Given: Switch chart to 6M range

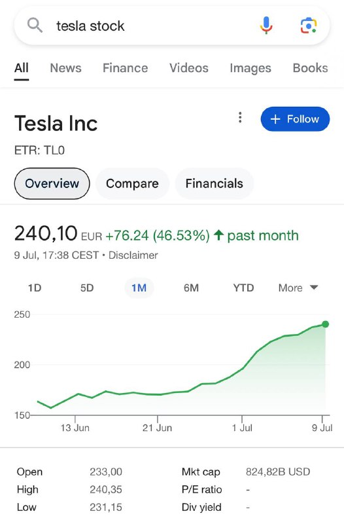Looking at the screenshot, I should tap(191, 288).
